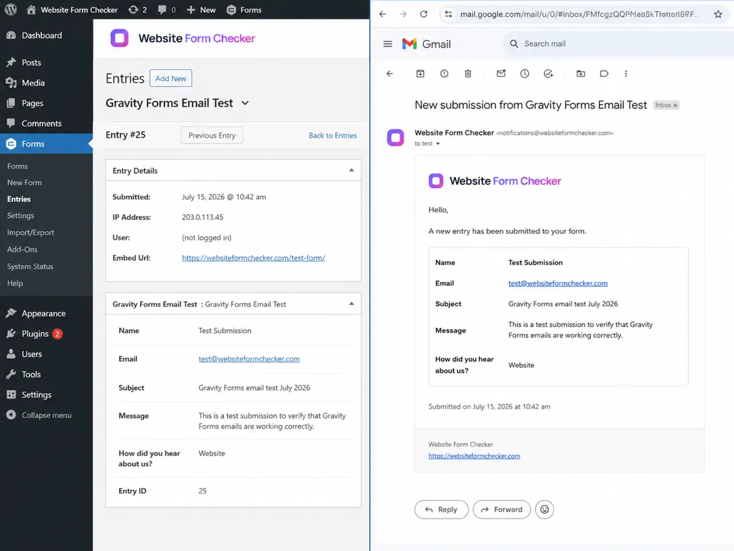Open Forms item in the admin bar

(x=244, y=10)
